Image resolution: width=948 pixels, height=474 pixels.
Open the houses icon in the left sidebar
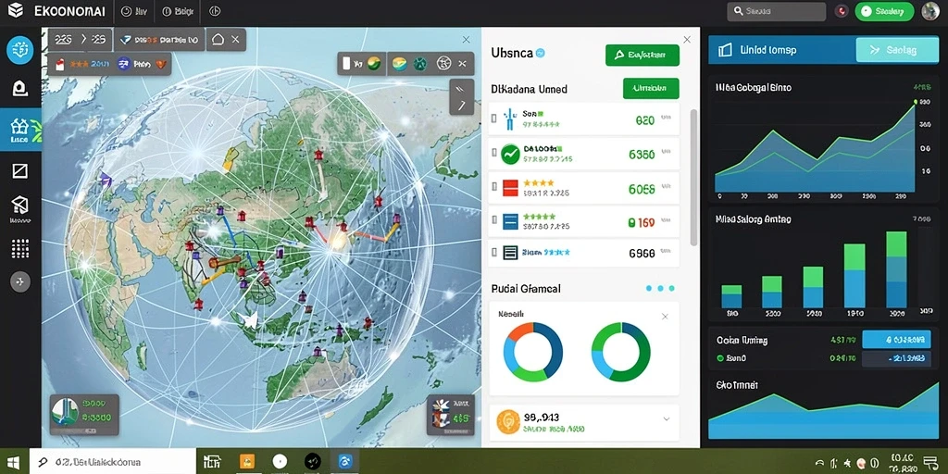click(20, 129)
